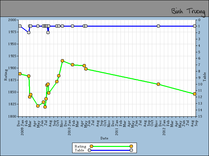Click the '1950' rating axis label

click(x=12, y=44)
